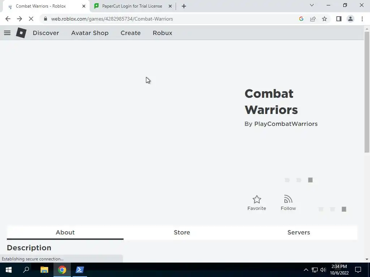Screen dimensions: 370x277
Task: Stop loading the page with X icon
Action: coord(31,19)
